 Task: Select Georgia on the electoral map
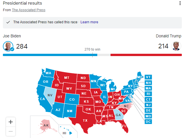[118, 115]
